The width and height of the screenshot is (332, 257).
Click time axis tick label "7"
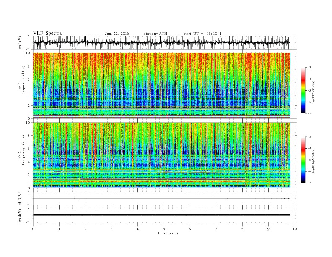click(216, 229)
